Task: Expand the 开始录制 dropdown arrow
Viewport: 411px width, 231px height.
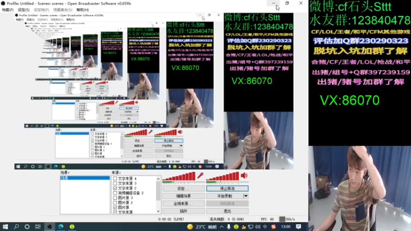Action: [x=246, y=196]
